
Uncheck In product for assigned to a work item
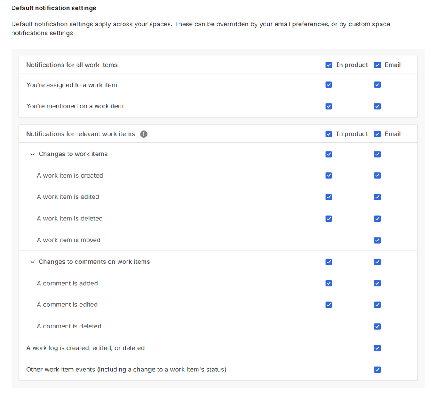point(329,85)
